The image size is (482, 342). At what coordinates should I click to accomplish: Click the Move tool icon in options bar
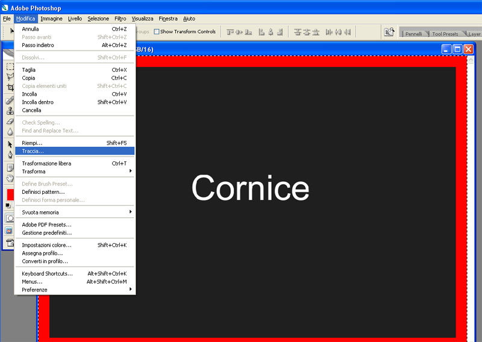click(x=11, y=31)
